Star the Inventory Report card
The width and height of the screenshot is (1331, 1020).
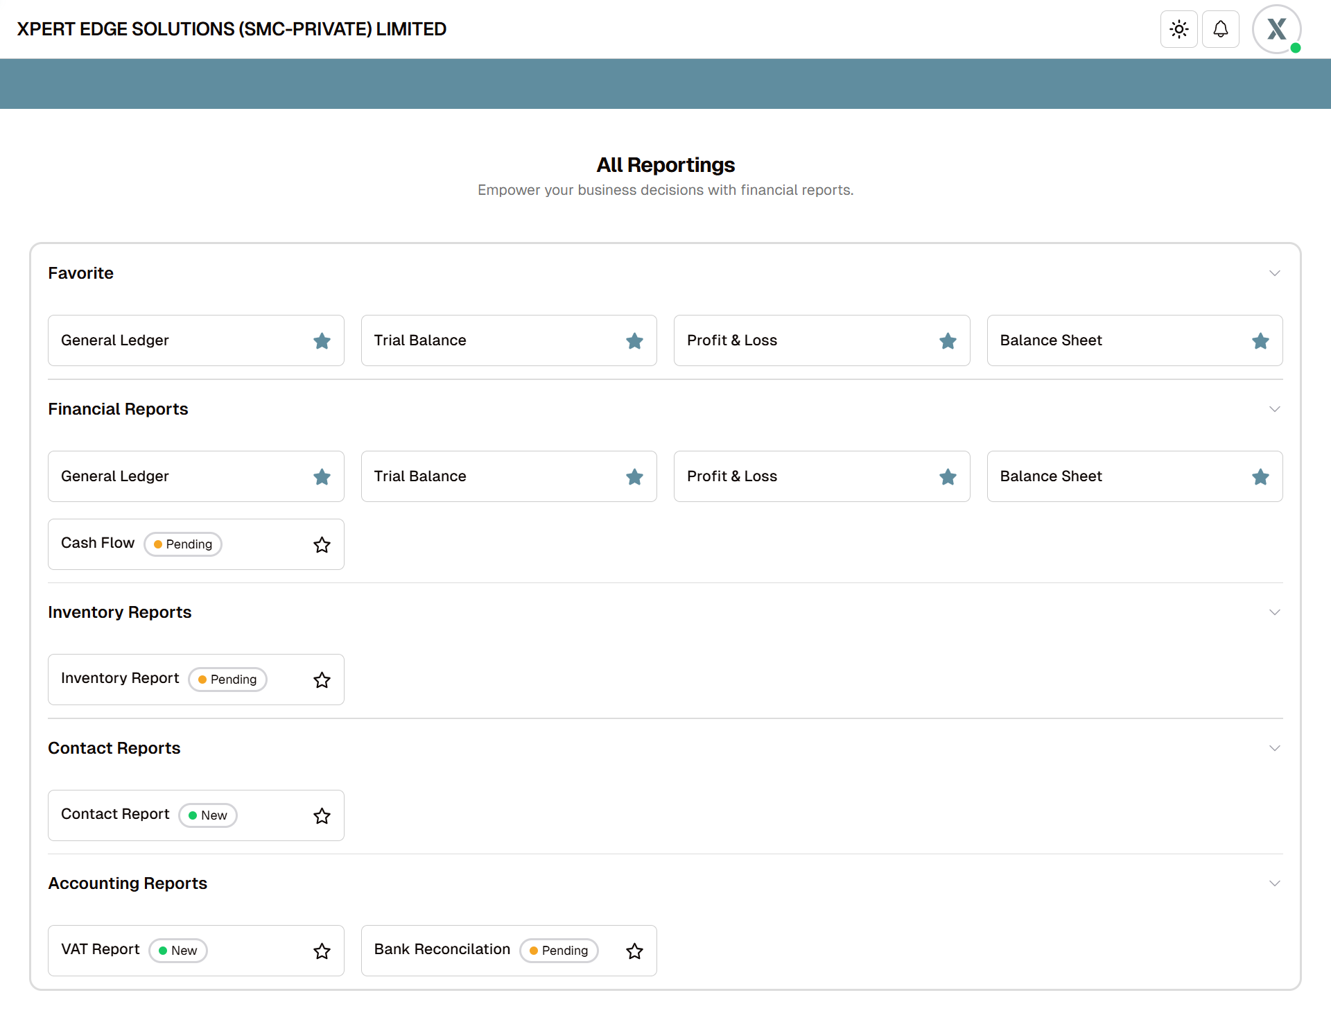click(322, 680)
